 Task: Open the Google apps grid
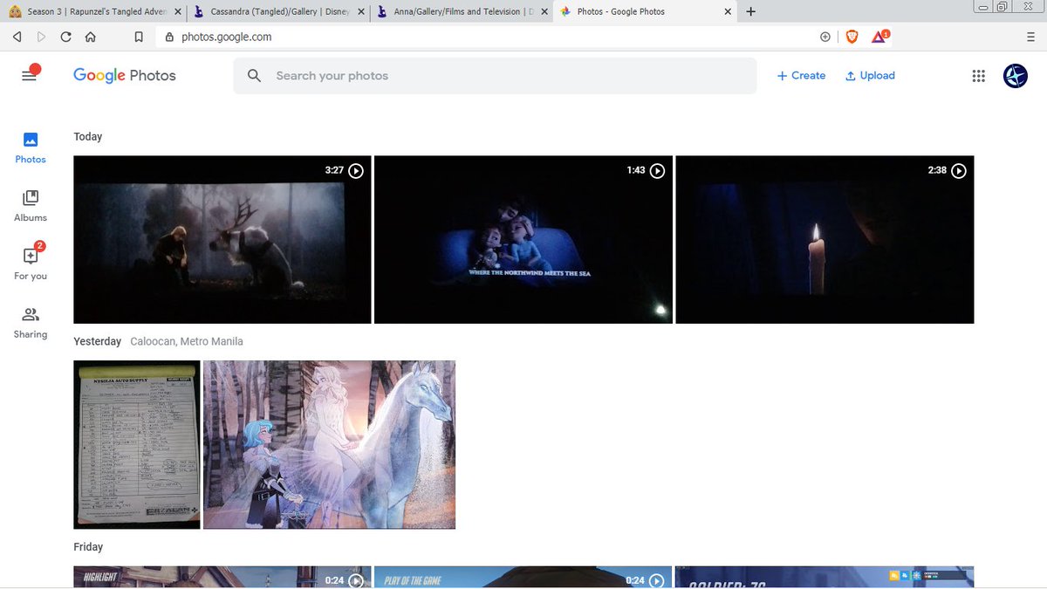pos(978,76)
